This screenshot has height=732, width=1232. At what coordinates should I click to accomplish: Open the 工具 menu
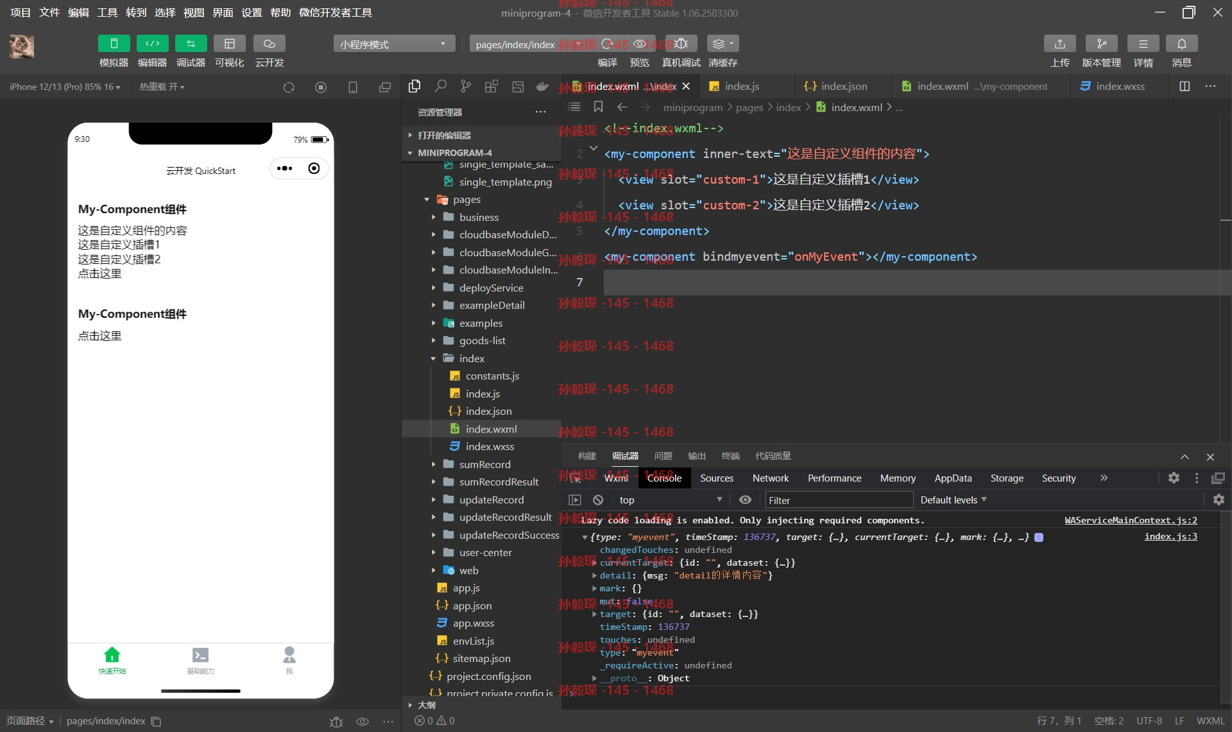click(107, 12)
